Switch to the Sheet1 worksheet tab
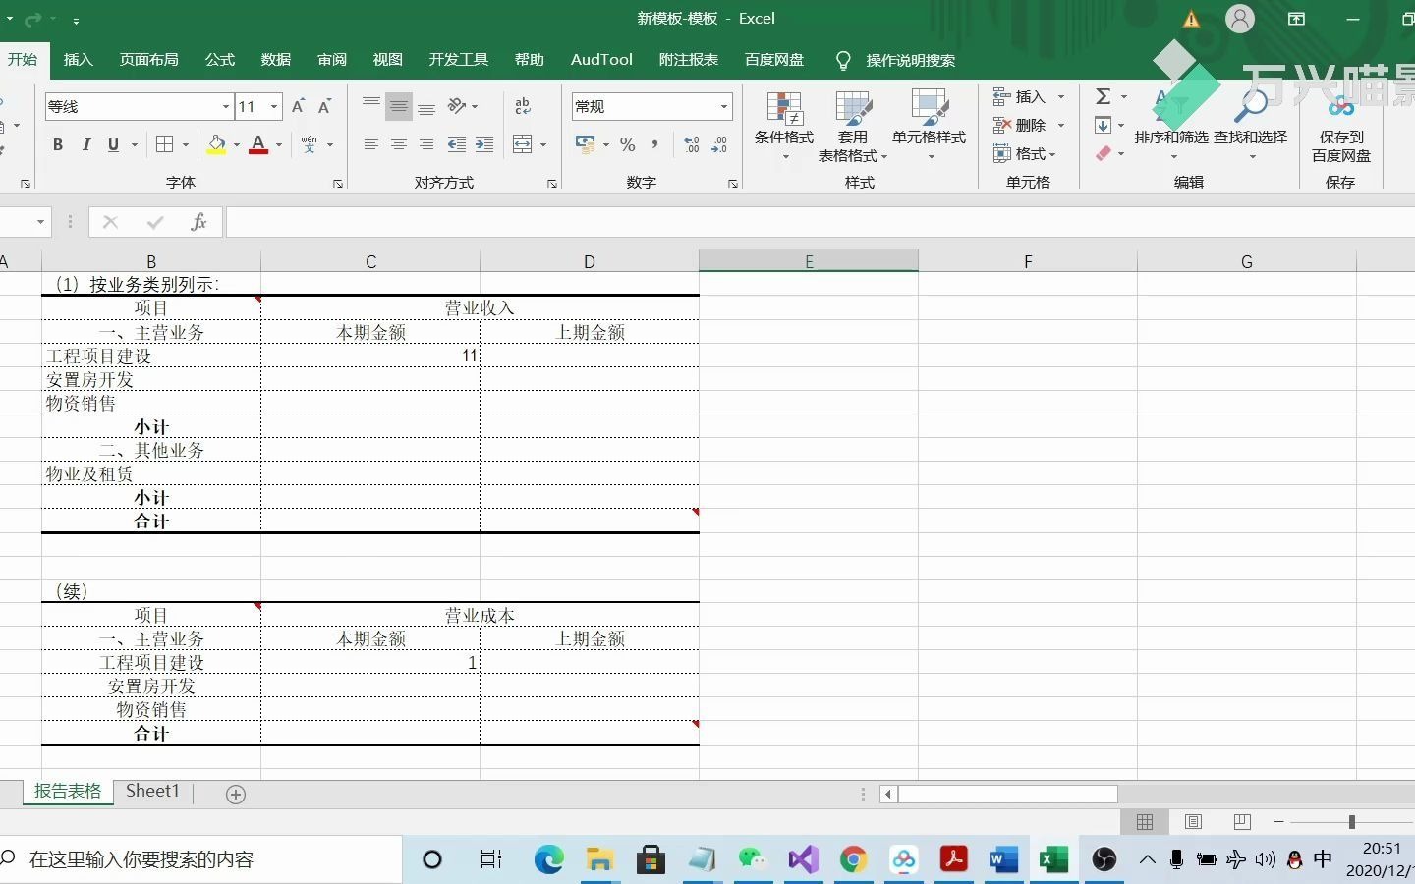Viewport: 1415px width, 884px height. click(x=152, y=791)
